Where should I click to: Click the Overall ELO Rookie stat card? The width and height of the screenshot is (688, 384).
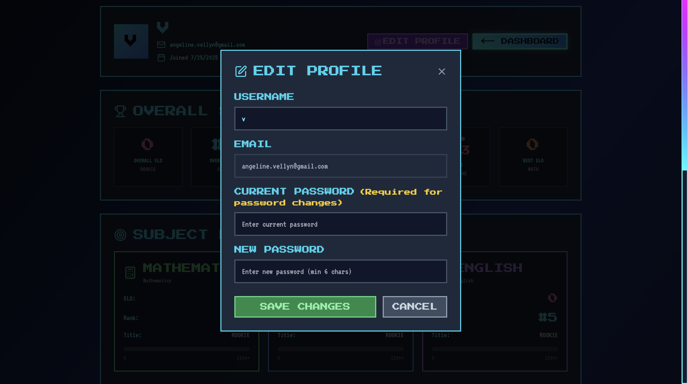pyautogui.click(x=148, y=157)
